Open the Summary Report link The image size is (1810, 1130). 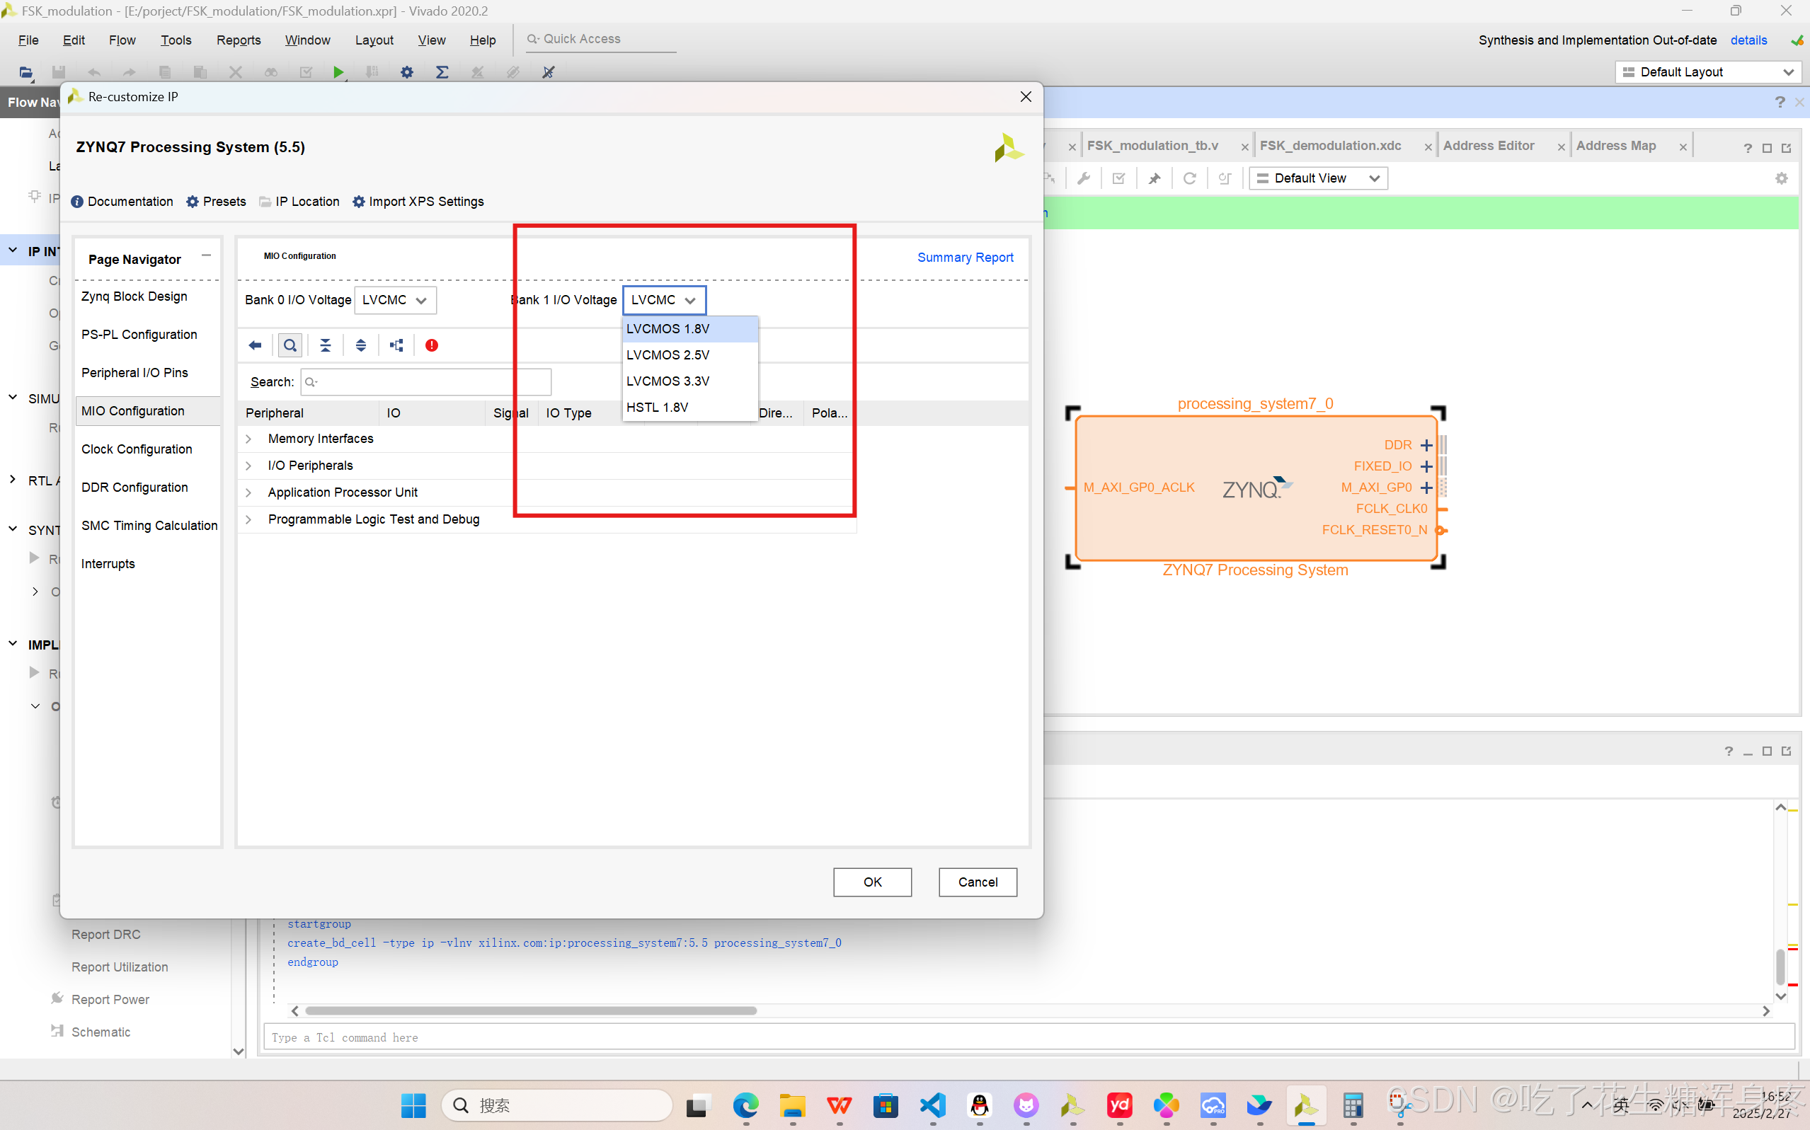coord(966,257)
